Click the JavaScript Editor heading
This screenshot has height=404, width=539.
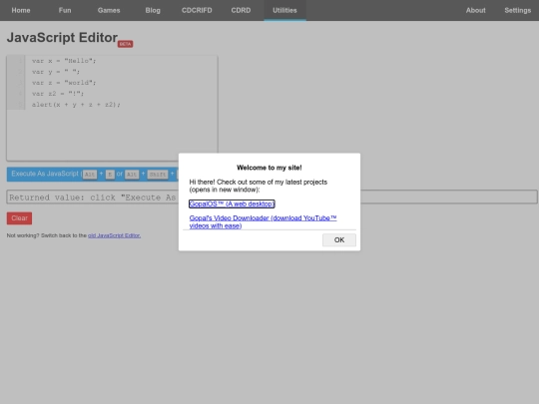click(62, 38)
